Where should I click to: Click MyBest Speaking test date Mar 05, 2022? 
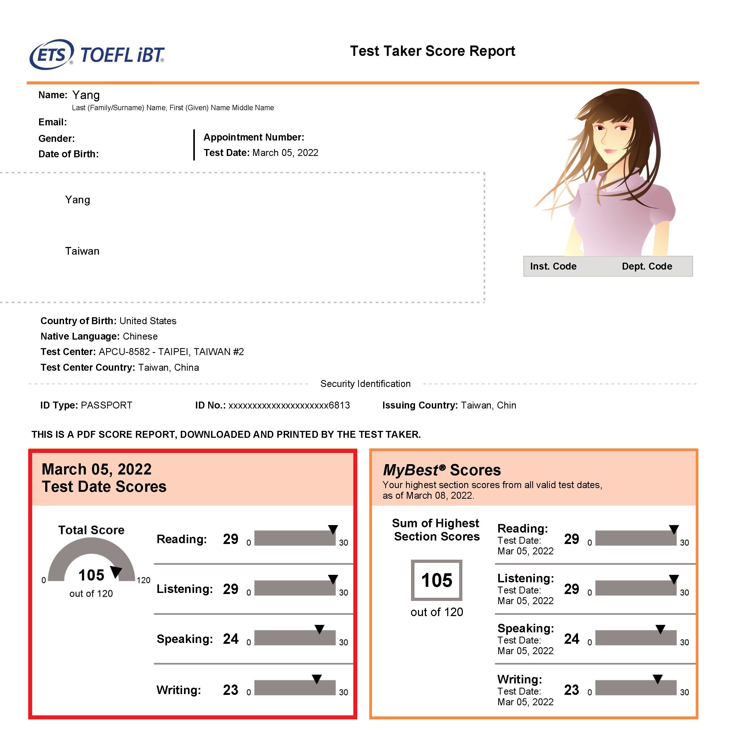coord(526,646)
